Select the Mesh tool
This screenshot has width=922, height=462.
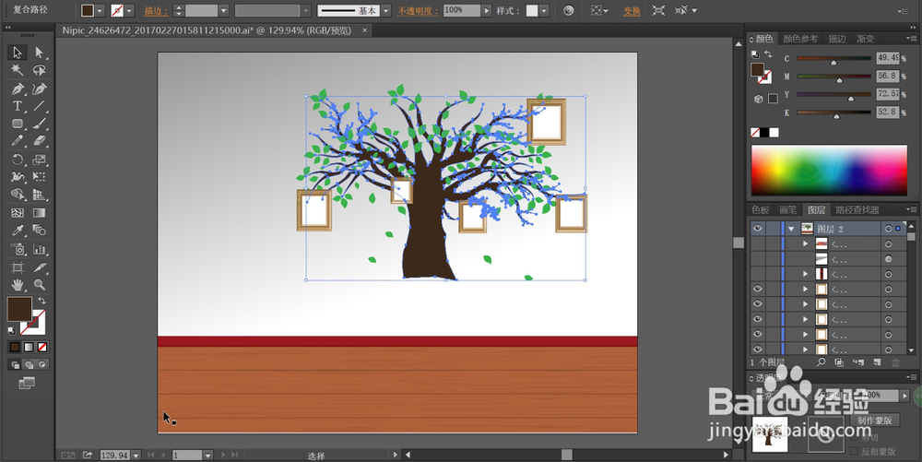[x=17, y=213]
